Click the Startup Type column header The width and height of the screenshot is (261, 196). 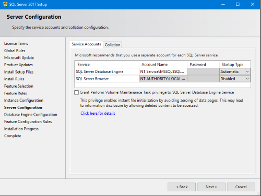(x=235, y=65)
